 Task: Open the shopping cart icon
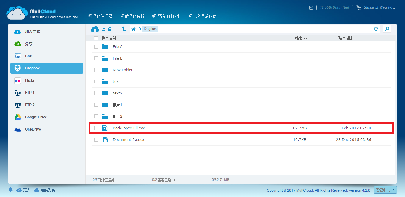click(x=359, y=7)
